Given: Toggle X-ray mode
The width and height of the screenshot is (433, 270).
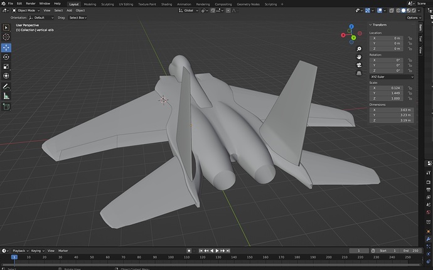Looking at the screenshot, I should click(x=392, y=11).
